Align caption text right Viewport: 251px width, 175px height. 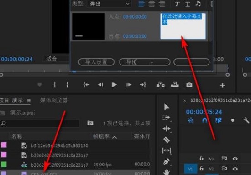pos(162,4)
